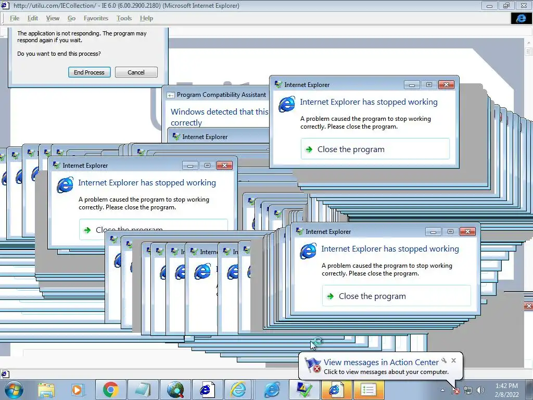Click title icon of top-right Internet Explorer dialog

(278, 84)
